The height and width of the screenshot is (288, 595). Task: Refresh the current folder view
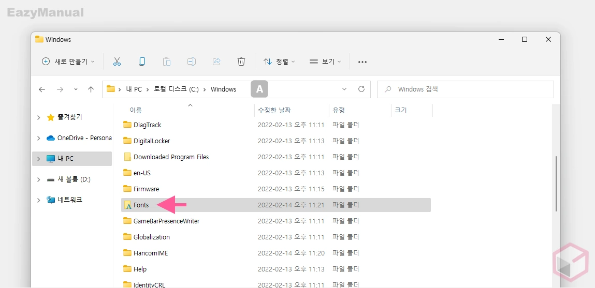point(361,89)
